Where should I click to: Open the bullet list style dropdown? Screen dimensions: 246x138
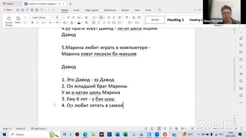[97, 18]
